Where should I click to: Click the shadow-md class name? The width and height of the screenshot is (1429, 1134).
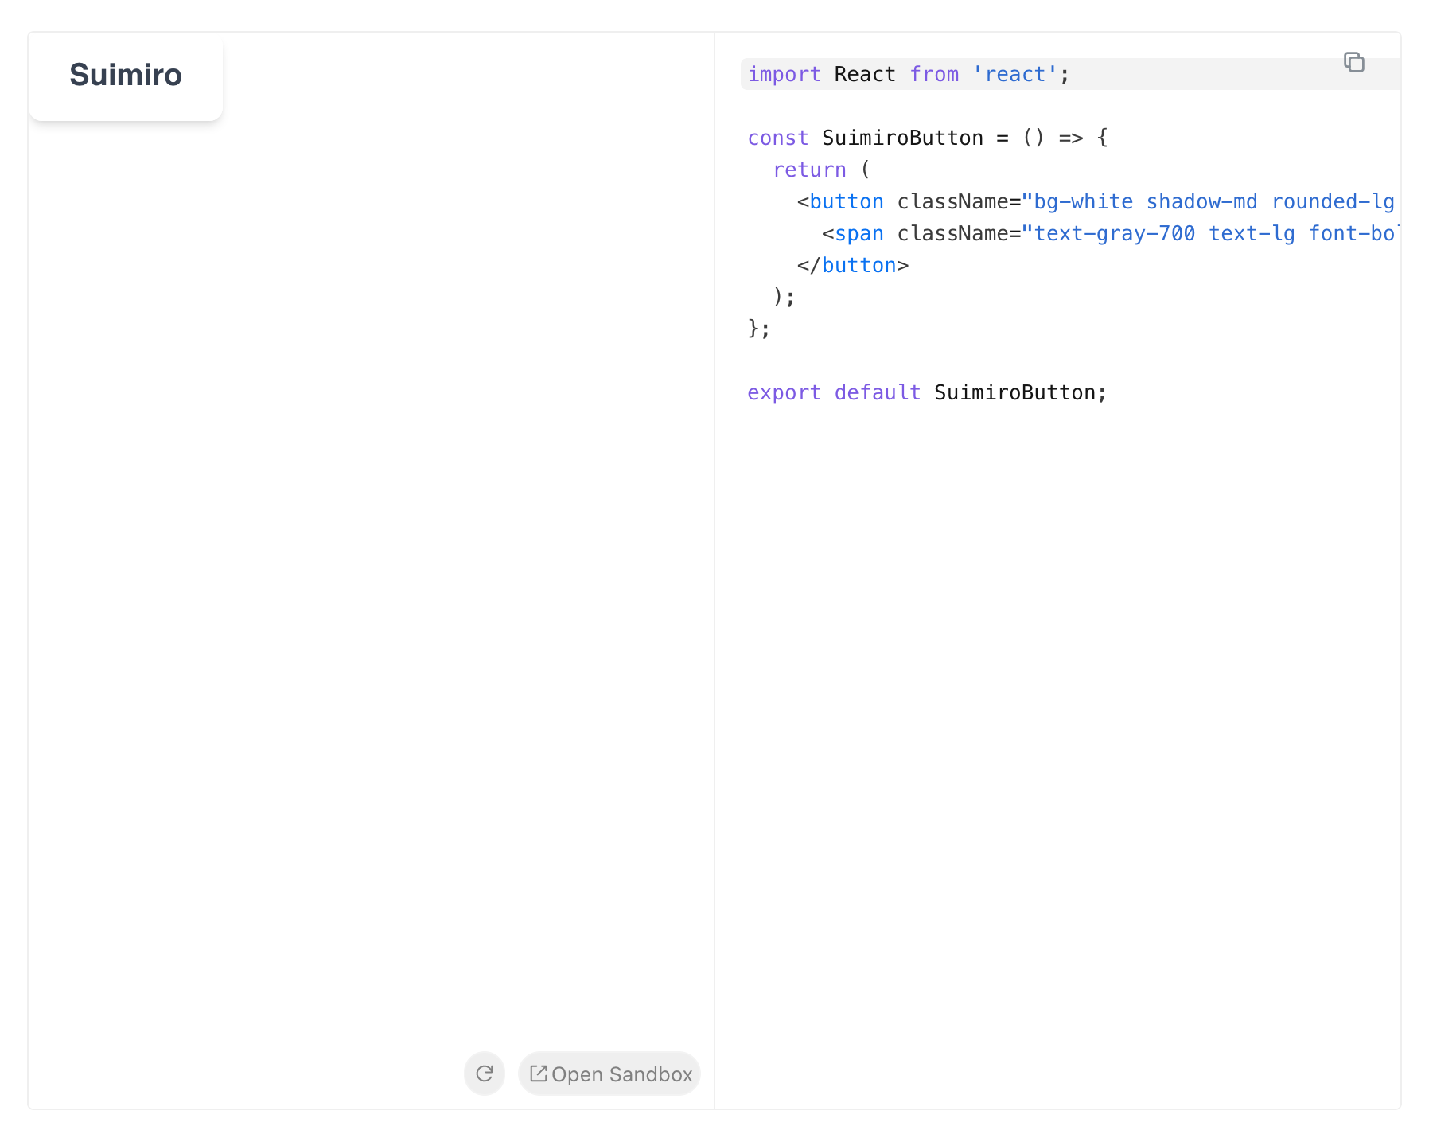click(x=1201, y=201)
